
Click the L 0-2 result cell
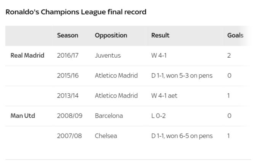[x=158, y=116]
